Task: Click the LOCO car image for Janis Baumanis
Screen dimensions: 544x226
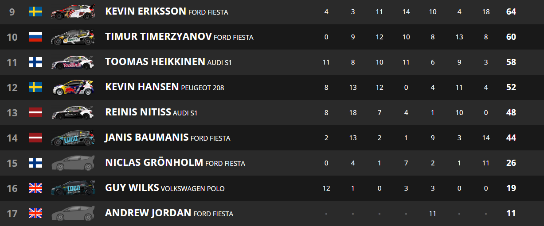Action: tap(73, 138)
